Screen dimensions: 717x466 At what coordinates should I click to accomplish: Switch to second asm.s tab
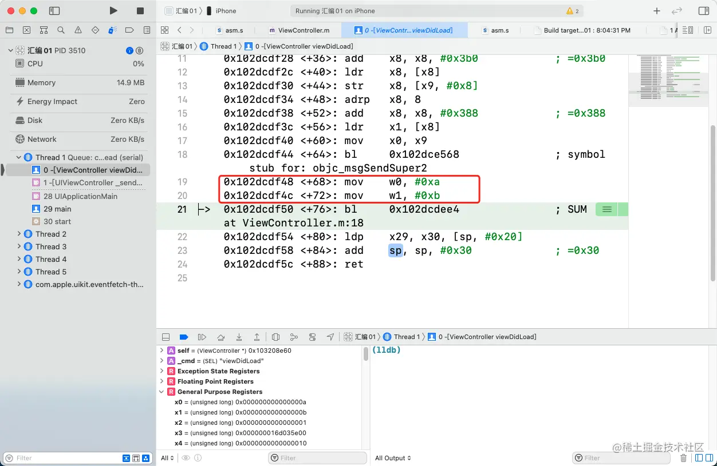click(x=496, y=30)
